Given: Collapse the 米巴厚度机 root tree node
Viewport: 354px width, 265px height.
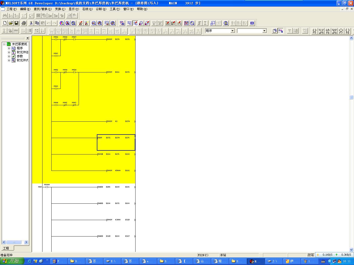Looking at the screenshot, I should point(4,44).
